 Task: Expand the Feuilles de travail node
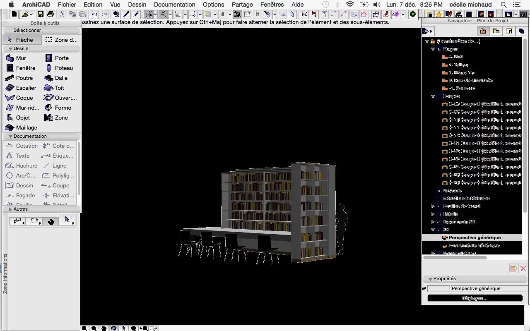pos(433,206)
